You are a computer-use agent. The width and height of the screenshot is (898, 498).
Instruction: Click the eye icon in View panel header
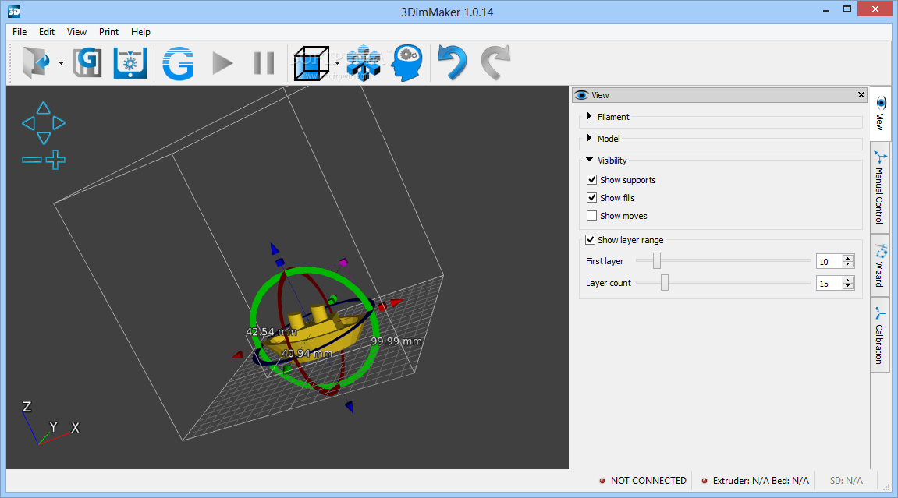581,95
